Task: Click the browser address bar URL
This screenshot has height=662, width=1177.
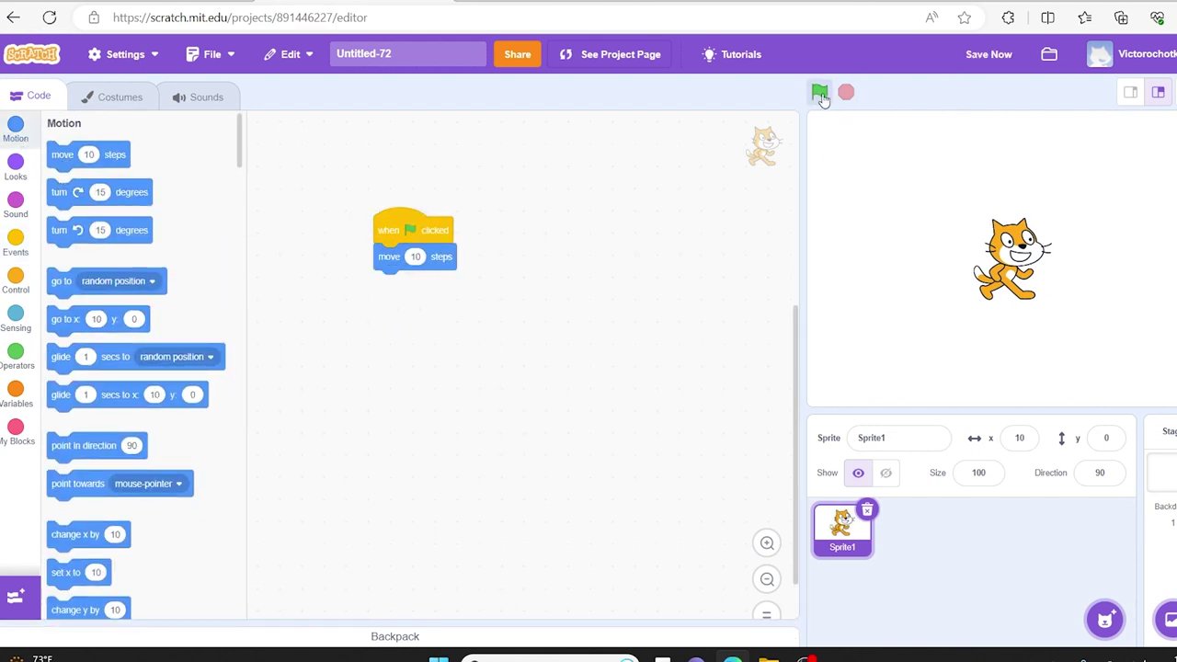Action: pos(240,17)
